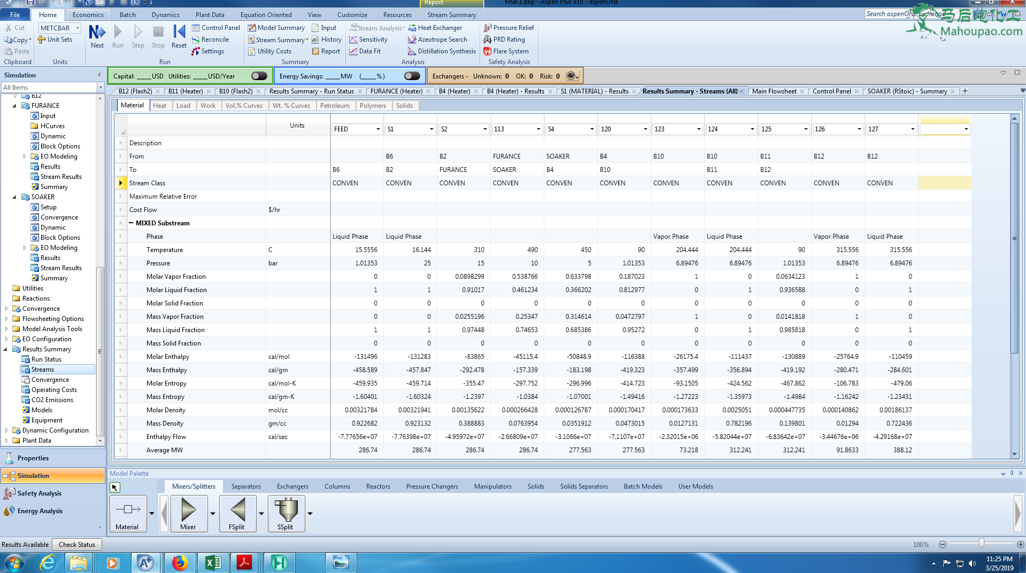
Task: Open the Petroleum results tab
Action: pyautogui.click(x=335, y=106)
